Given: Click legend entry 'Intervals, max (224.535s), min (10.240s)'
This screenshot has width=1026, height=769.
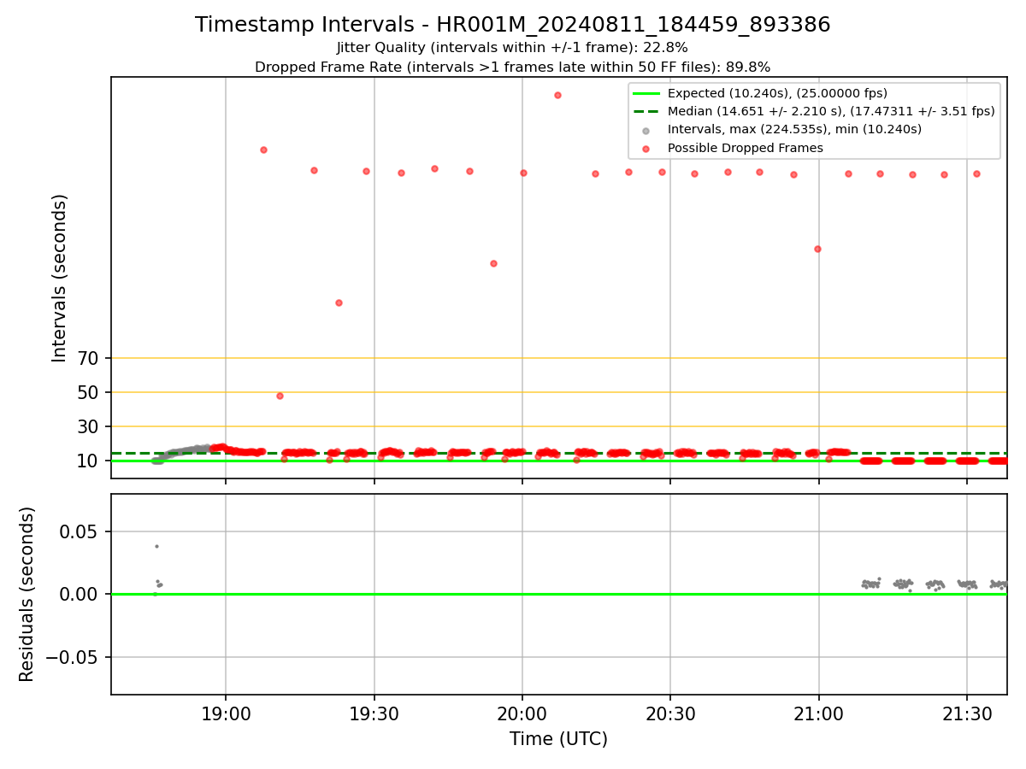Looking at the screenshot, I should click(x=794, y=129).
